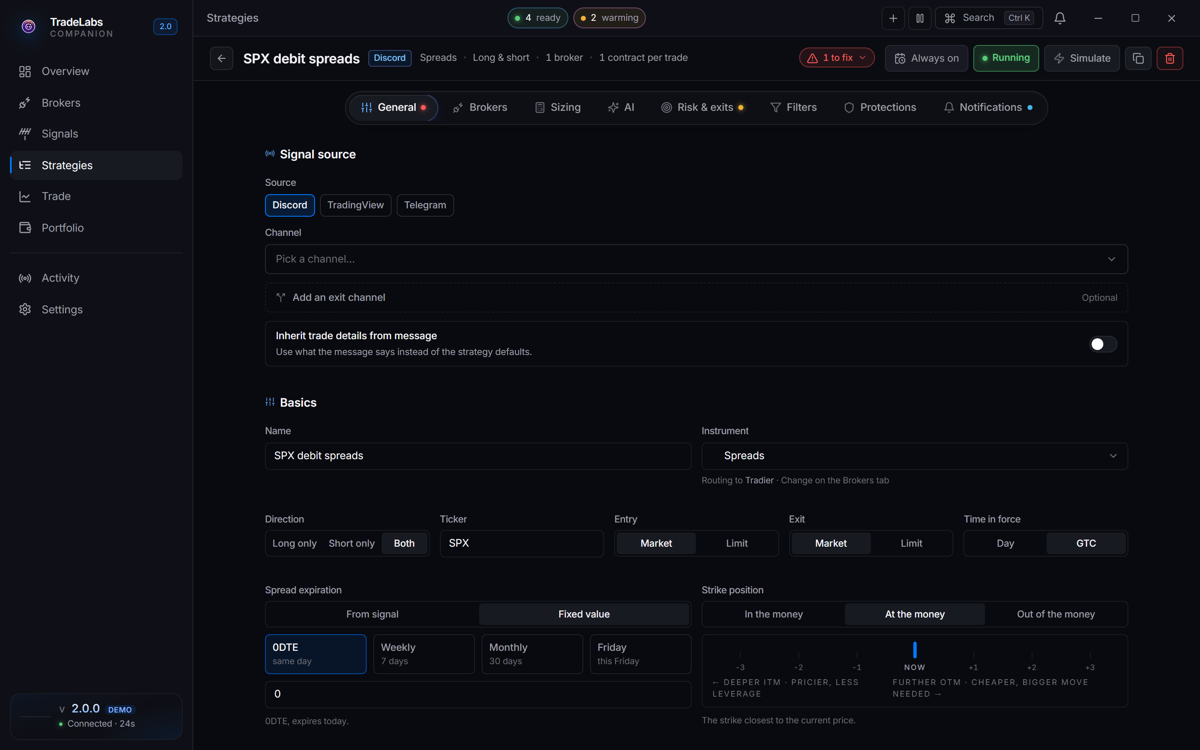Switch to the General tab

point(393,107)
